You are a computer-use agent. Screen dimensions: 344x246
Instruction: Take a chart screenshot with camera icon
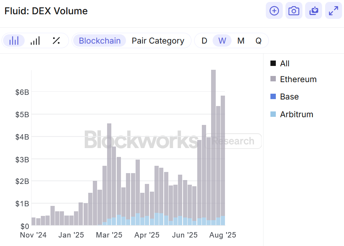coord(294,11)
